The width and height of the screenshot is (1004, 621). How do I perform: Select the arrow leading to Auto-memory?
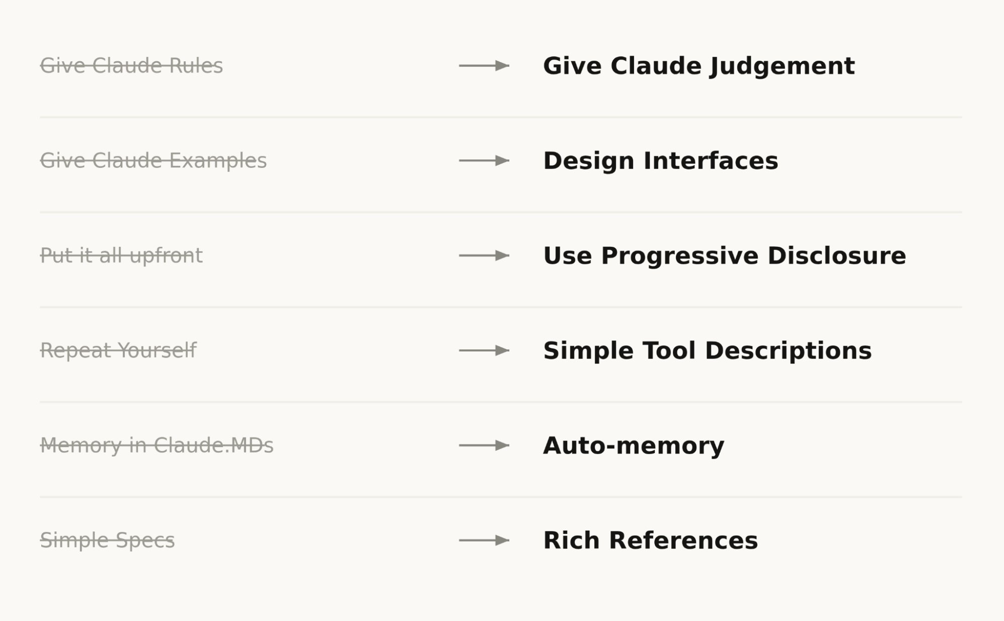pyautogui.click(x=484, y=446)
